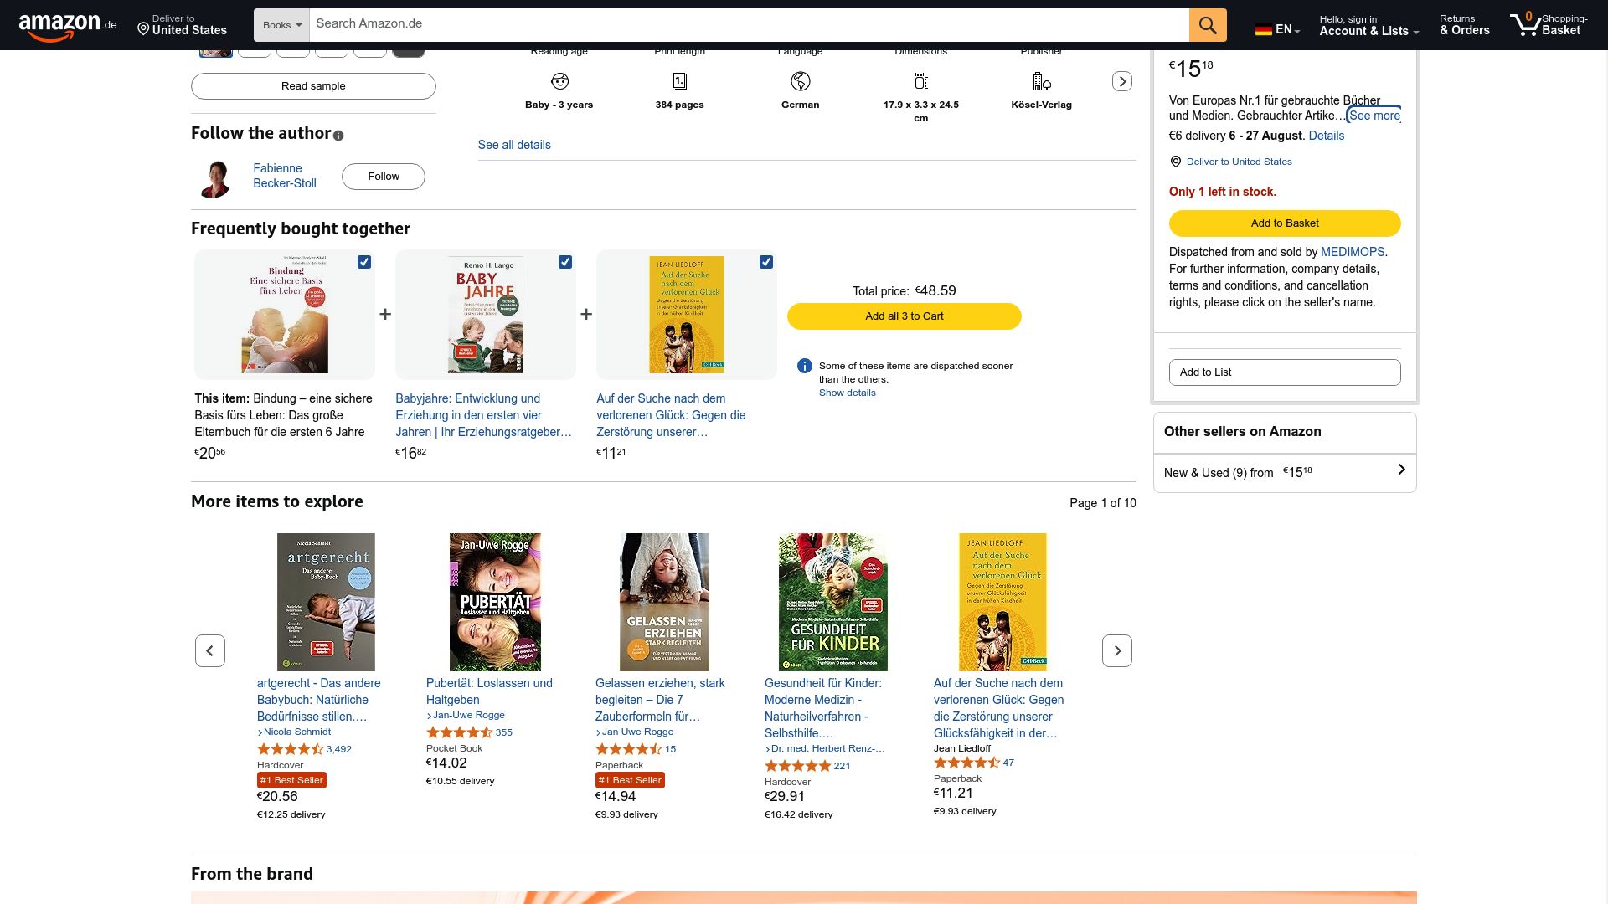Uncheck the Babyjahre book checkbox
Screen dimensions: 1608x904
[x=565, y=262]
